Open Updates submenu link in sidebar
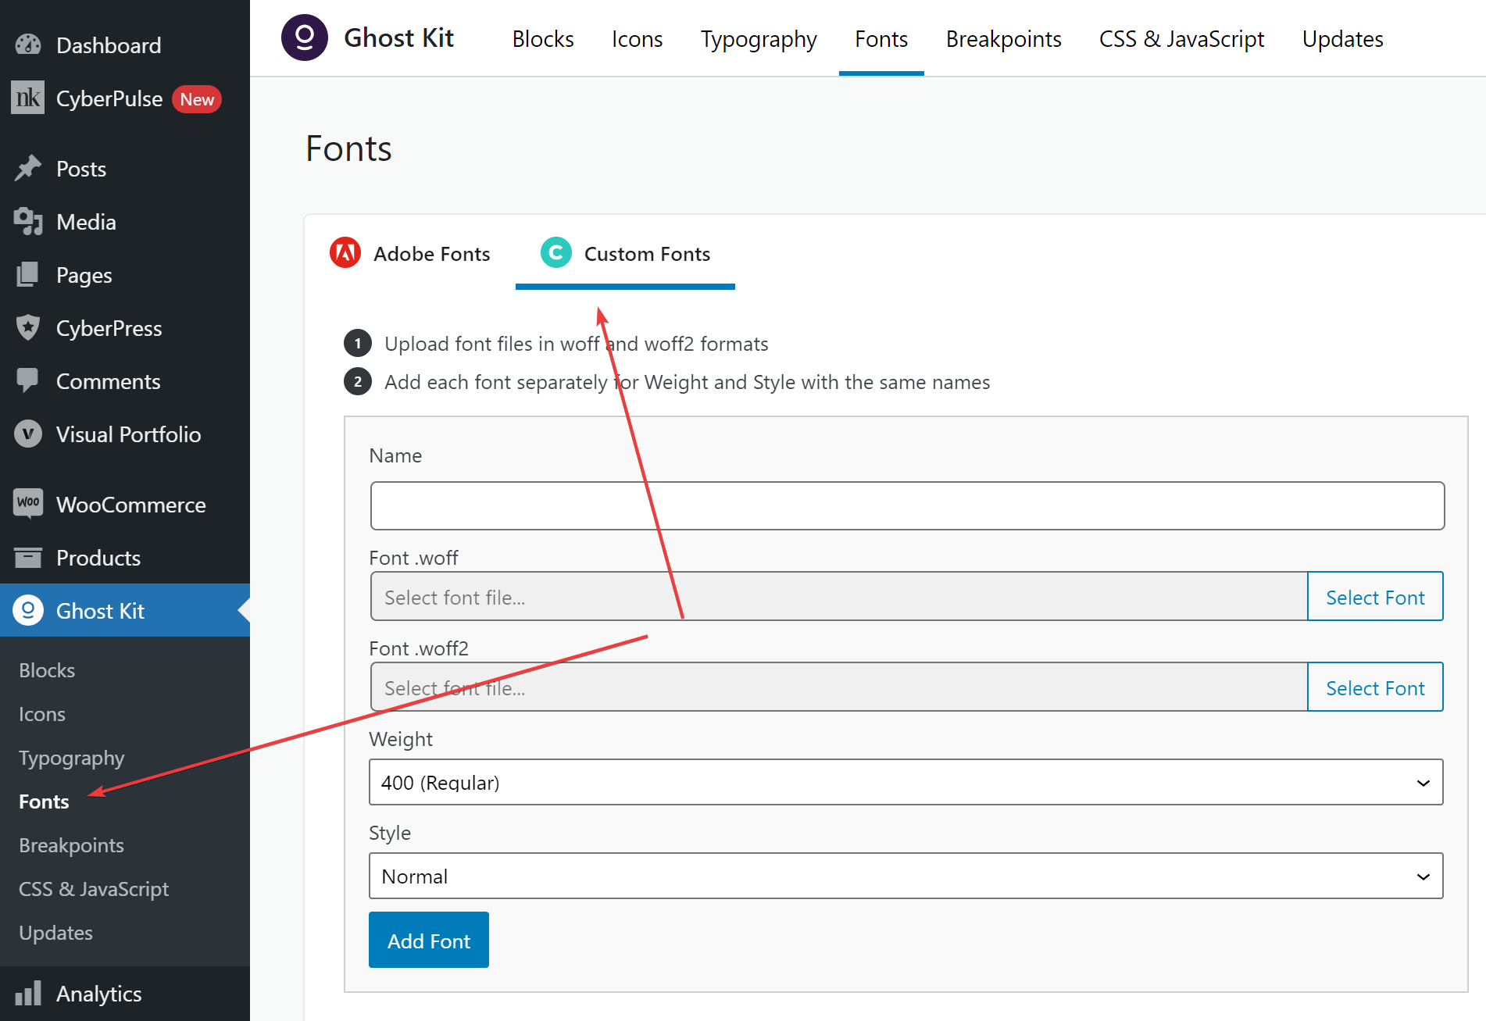Screen dimensions: 1486x1021 [55, 933]
